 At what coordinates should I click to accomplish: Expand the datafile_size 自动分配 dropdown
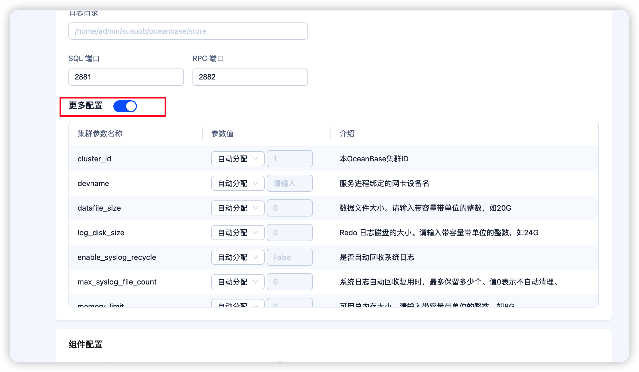pos(237,208)
